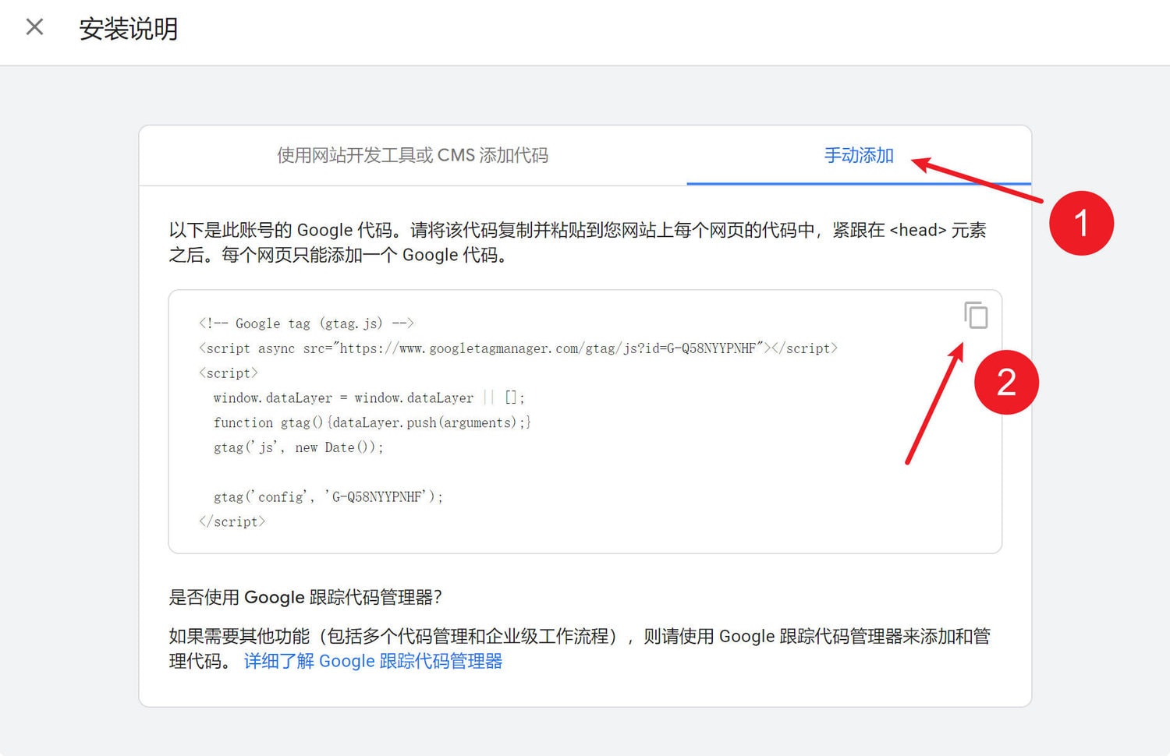Click the 是否使用 Google 跟踪代码管理器? heading

tap(306, 597)
